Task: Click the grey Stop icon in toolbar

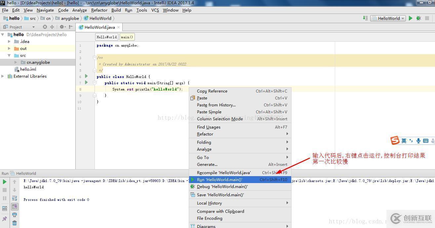Action: click(x=427, y=18)
